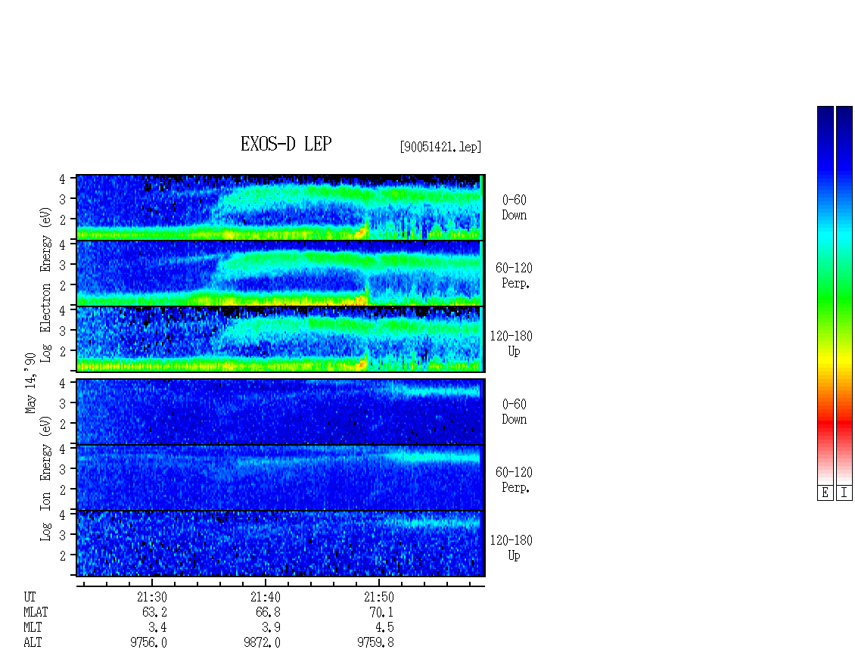The image size is (855, 662).
Task: Click the MLT row label
Action: click(x=33, y=628)
